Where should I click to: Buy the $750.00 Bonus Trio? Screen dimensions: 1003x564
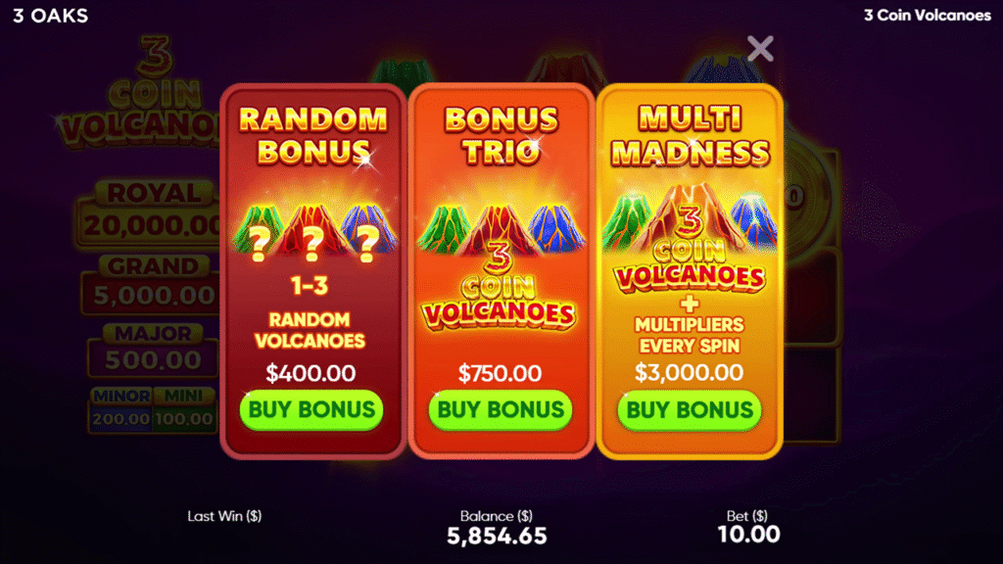click(x=501, y=410)
